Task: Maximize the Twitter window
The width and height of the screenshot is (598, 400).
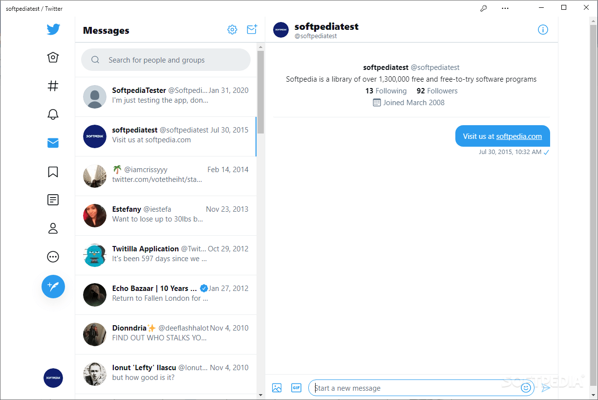Action: pos(564,8)
